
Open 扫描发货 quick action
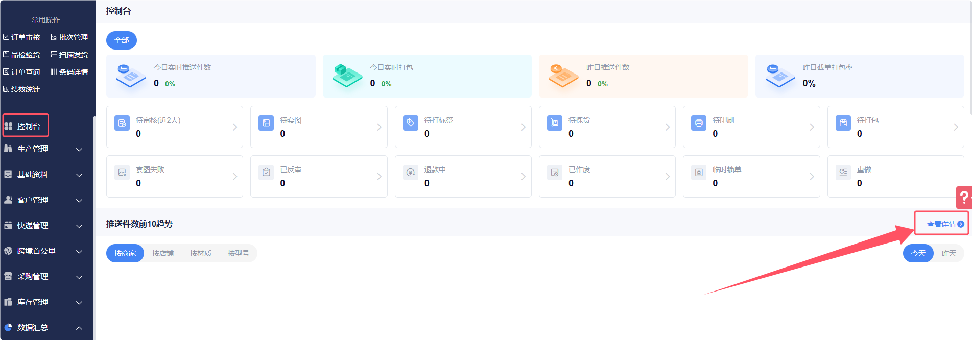click(69, 55)
